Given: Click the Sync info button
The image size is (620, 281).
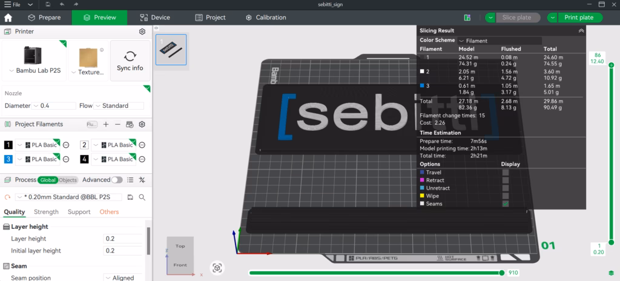Looking at the screenshot, I should (x=130, y=61).
